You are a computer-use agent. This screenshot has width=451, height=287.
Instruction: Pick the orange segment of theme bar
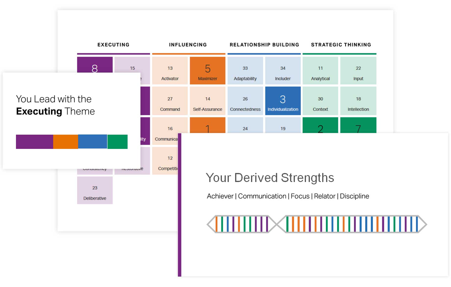pyautogui.click(x=65, y=142)
